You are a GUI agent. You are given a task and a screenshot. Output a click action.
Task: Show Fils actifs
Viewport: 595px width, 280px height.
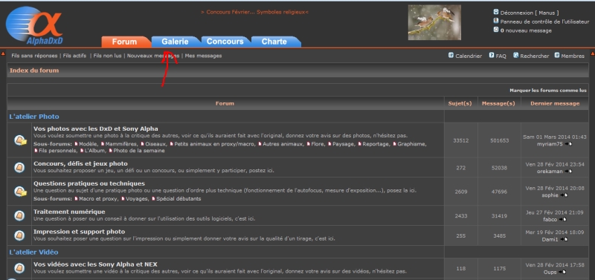pyautogui.click(x=75, y=56)
